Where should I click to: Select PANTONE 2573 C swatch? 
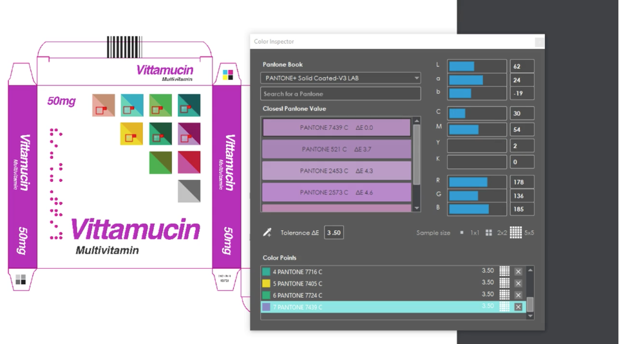coord(337,192)
